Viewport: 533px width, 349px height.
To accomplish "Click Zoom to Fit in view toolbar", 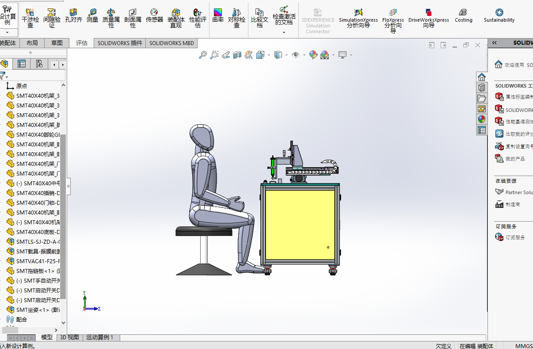I will pyautogui.click(x=203, y=55).
